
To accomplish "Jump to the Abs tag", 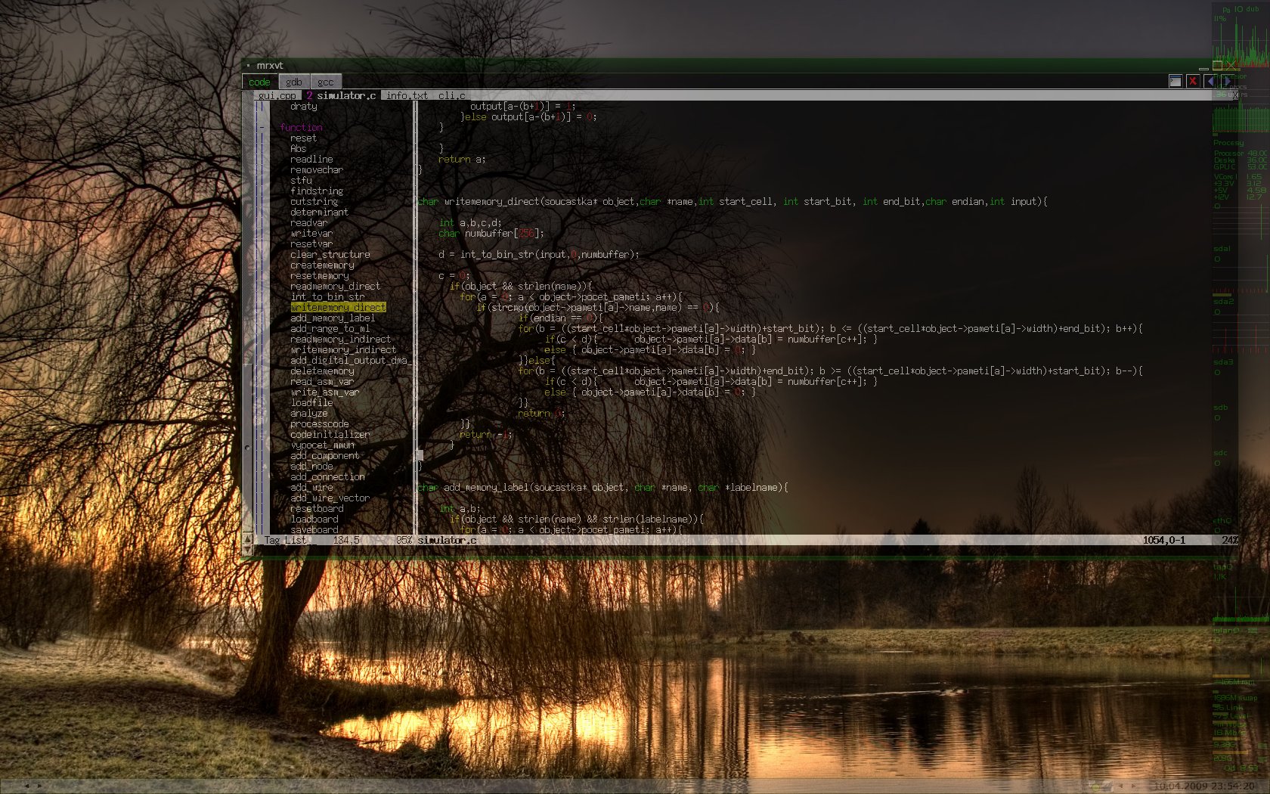I will tap(298, 148).
